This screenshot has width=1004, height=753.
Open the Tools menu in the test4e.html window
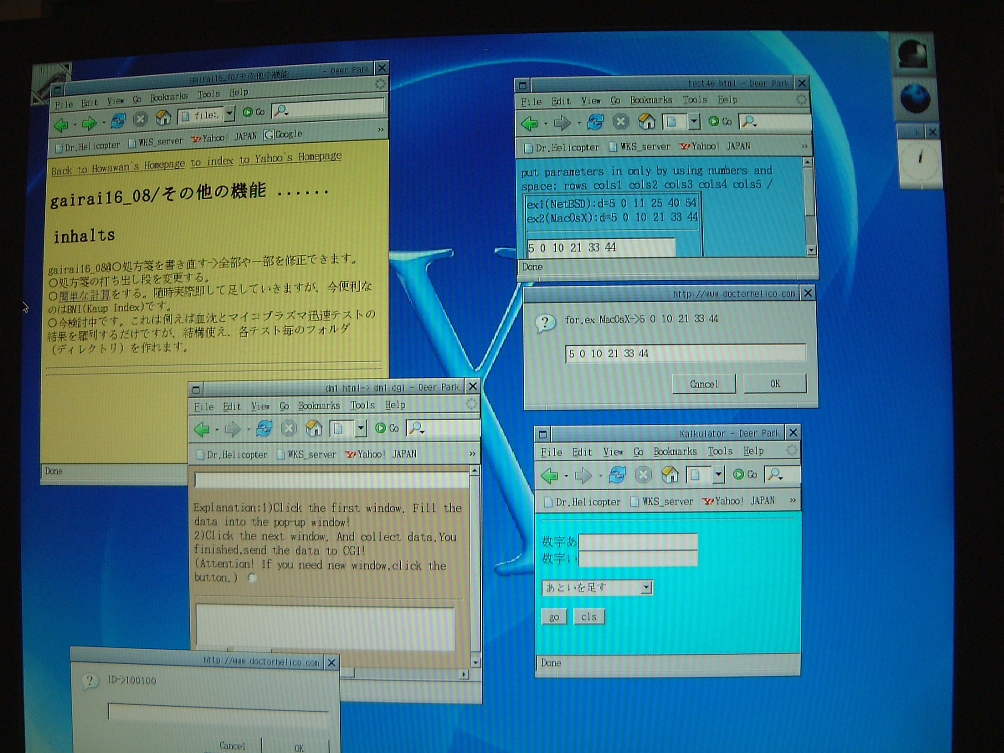tap(694, 100)
